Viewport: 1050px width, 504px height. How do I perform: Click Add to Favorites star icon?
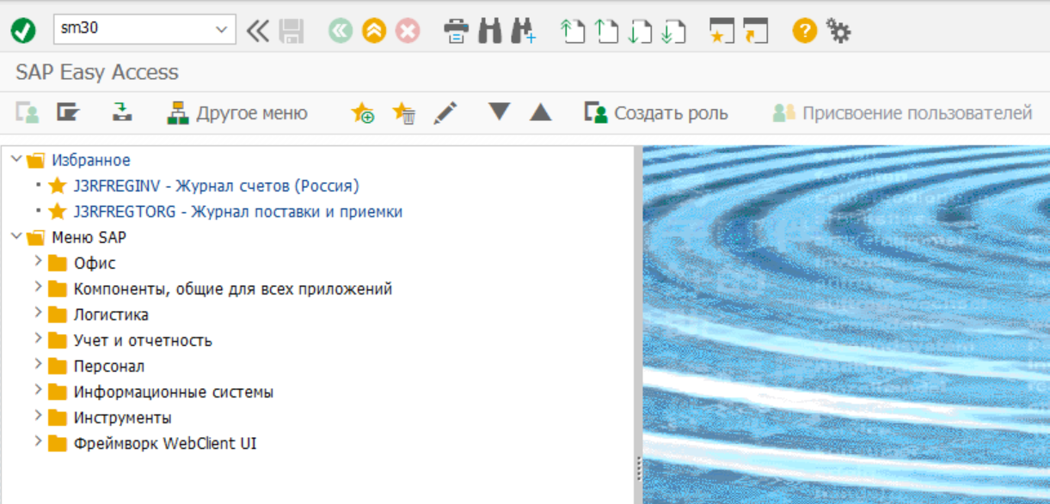(363, 113)
